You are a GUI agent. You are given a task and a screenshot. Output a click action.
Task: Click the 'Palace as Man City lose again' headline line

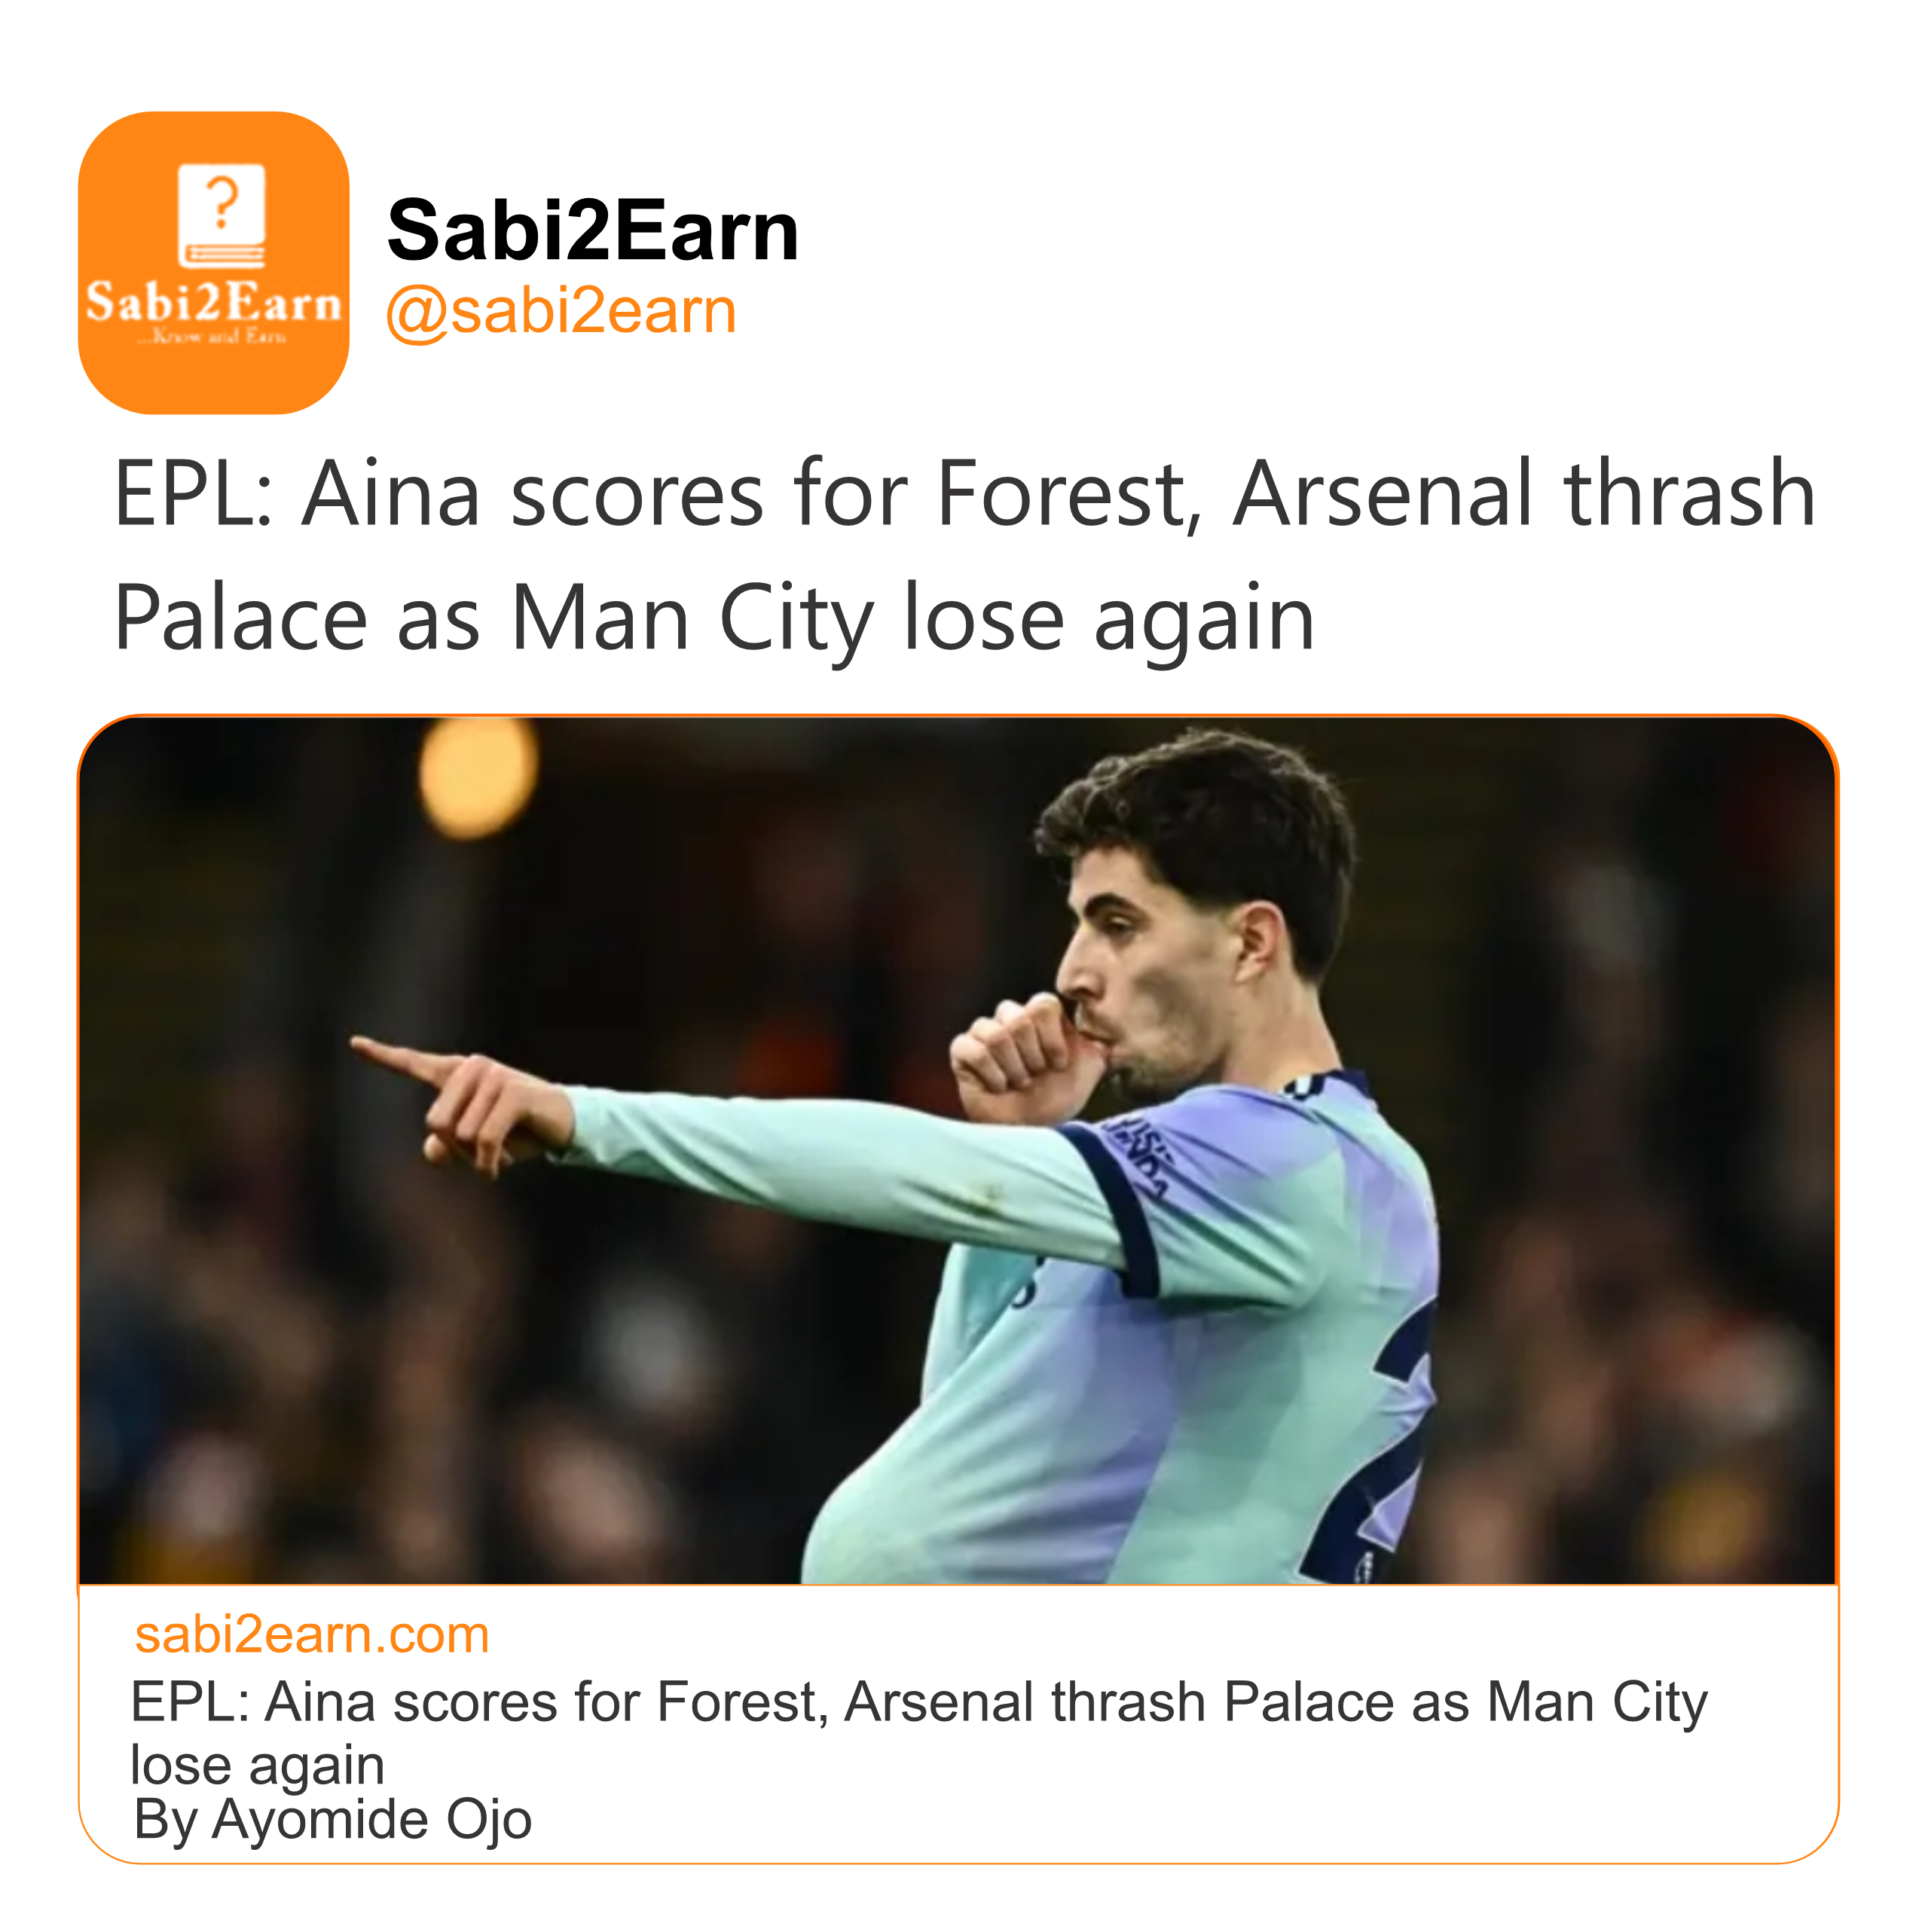click(x=714, y=618)
